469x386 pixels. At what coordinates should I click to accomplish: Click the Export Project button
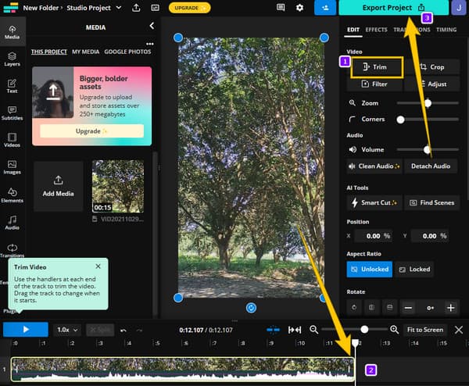pyautogui.click(x=394, y=8)
